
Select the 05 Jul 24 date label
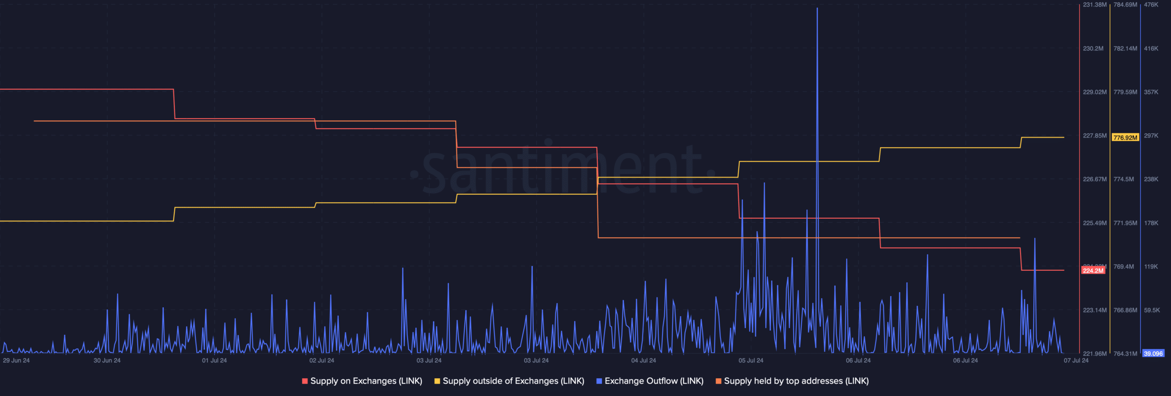751,360
